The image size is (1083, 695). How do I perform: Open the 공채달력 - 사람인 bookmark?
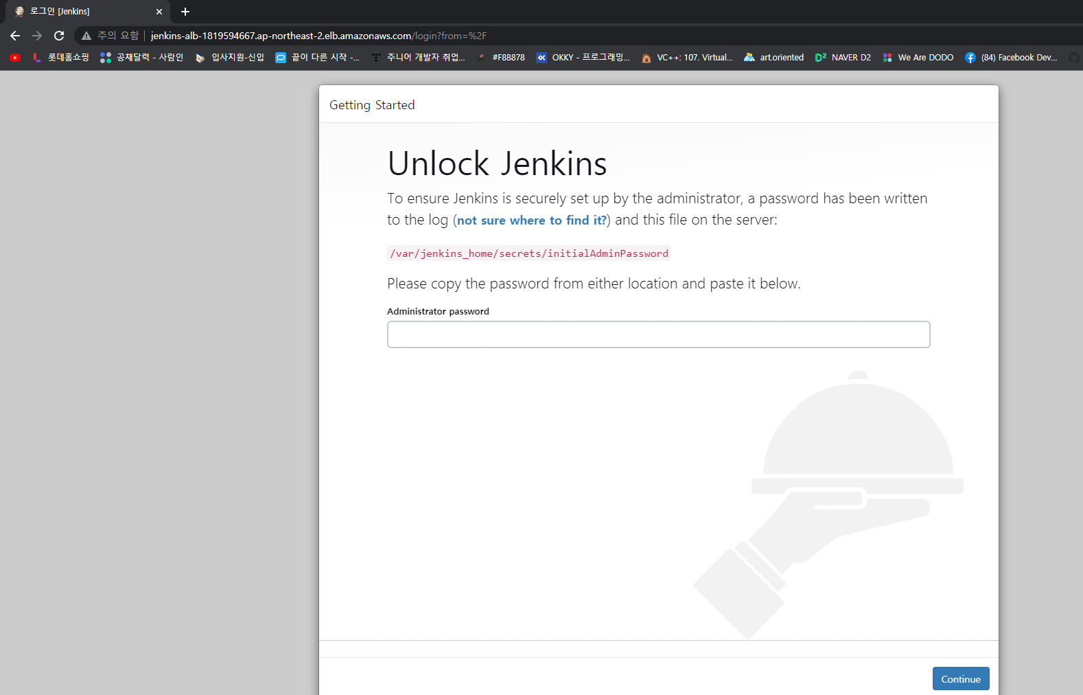(141, 58)
